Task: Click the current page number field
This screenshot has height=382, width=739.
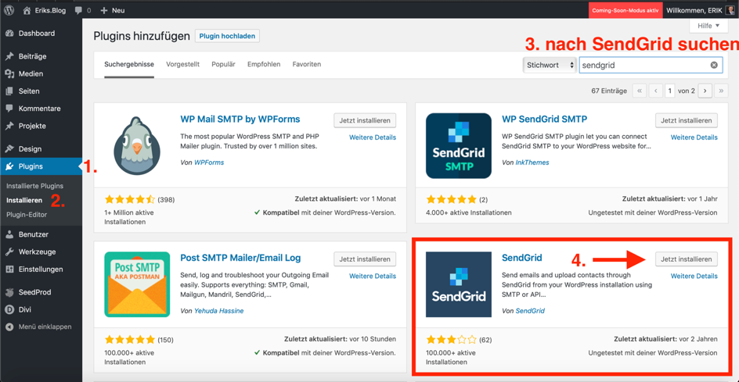Action: coord(670,91)
